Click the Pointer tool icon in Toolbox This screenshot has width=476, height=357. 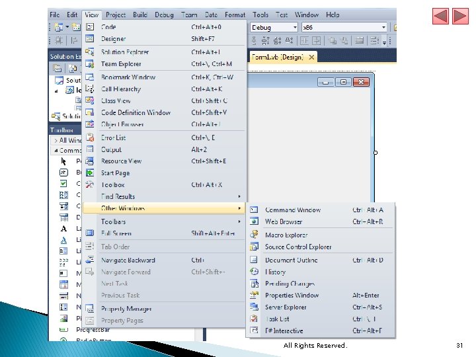(63, 161)
